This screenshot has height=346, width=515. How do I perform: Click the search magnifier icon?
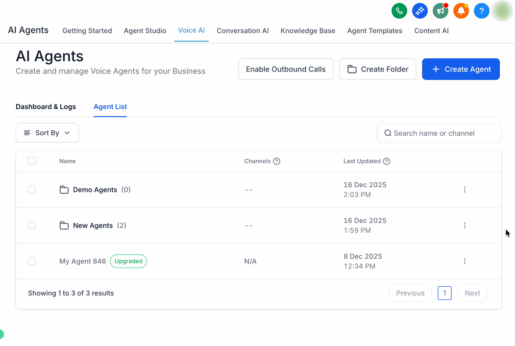coord(388,133)
